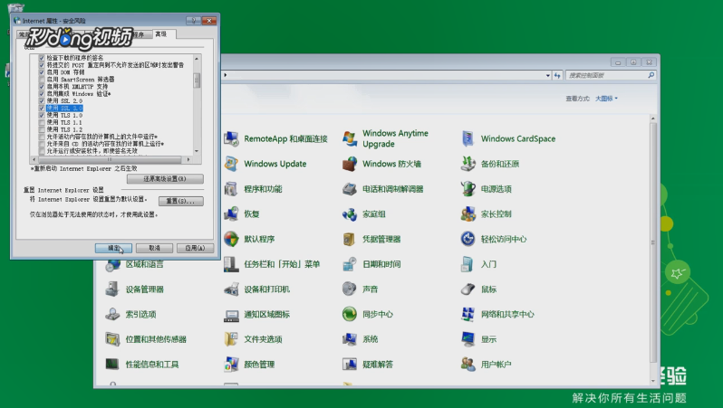The width and height of the screenshot is (723, 408).
Task: Click 还原高级设置(R) button
Action: coord(165,179)
